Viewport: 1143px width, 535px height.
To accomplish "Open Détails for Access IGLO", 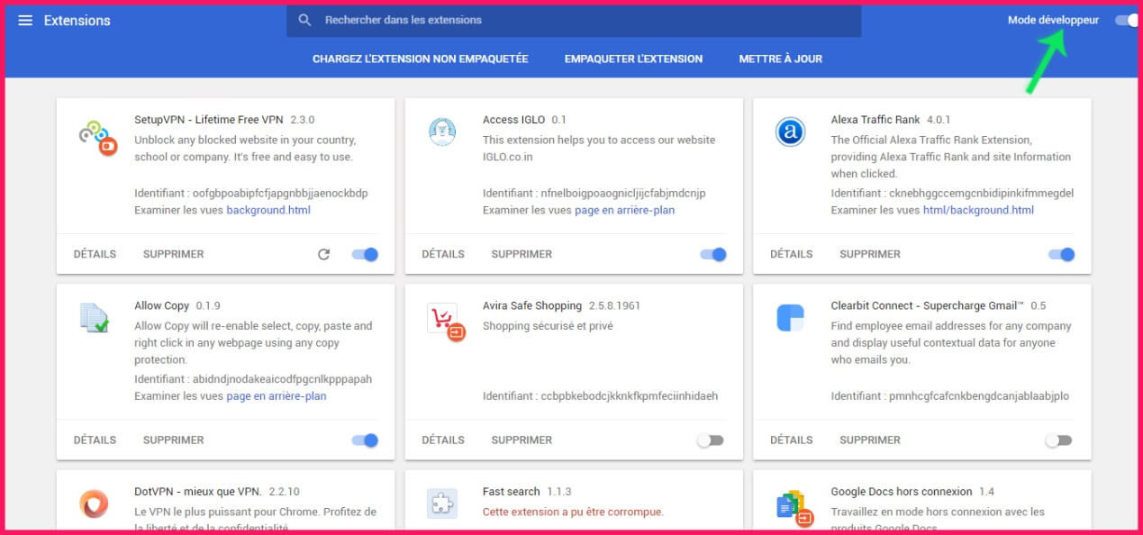I will (x=443, y=254).
